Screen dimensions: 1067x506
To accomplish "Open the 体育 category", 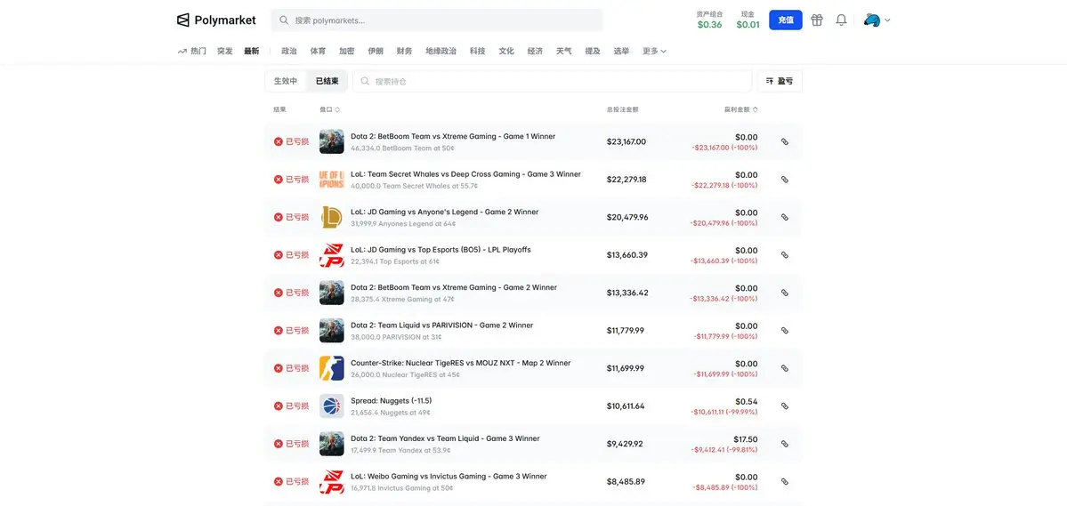I will point(318,51).
